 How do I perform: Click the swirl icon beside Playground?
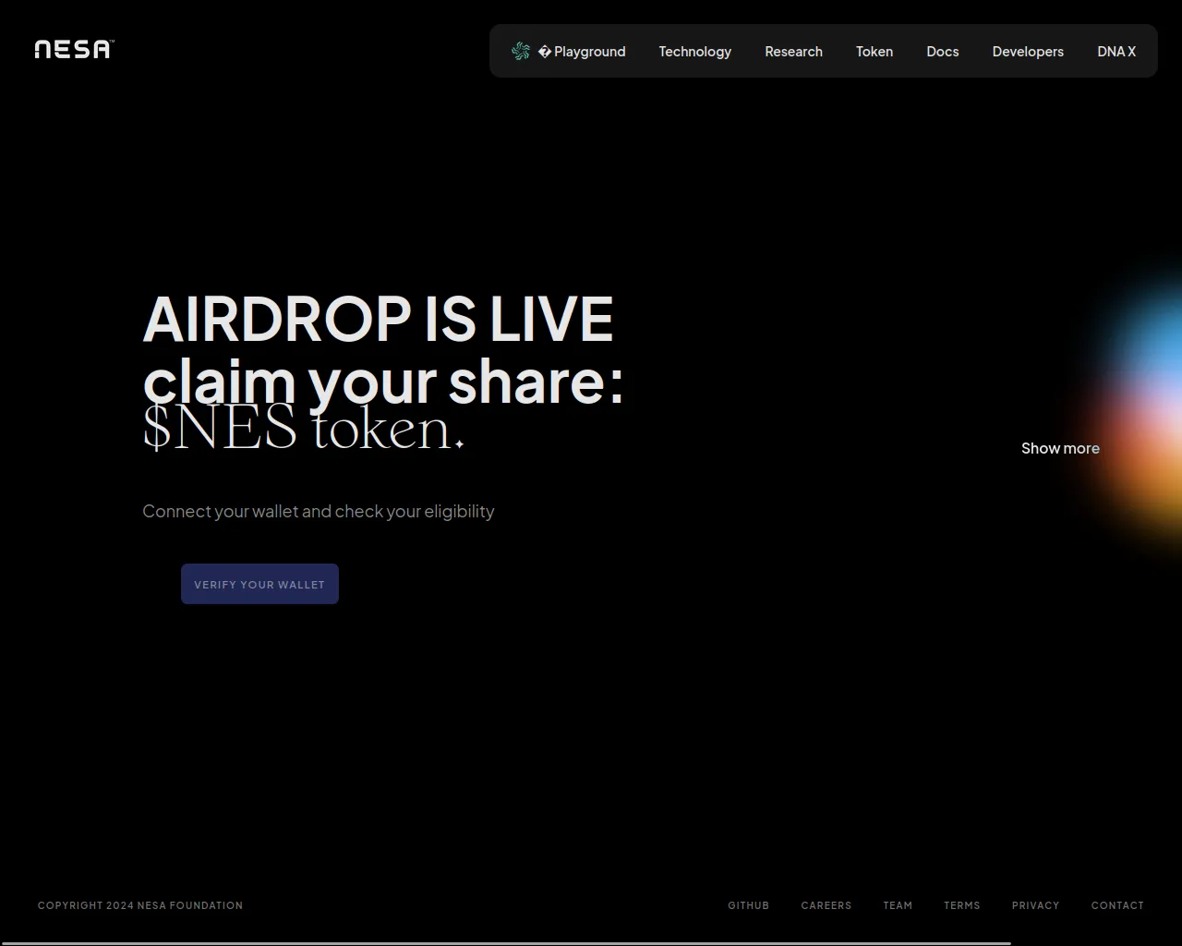pos(521,52)
